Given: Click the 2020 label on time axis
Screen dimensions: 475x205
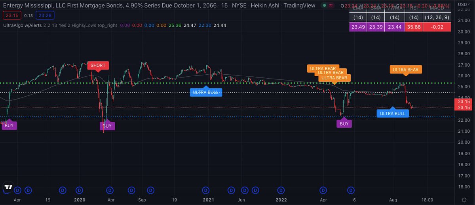Looking at the screenshot, I should click(x=80, y=200).
